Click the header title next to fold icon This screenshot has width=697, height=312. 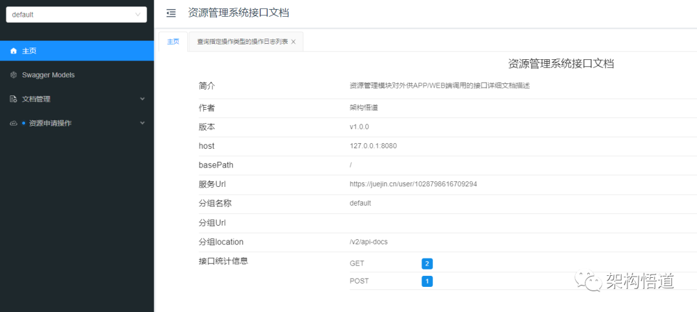[x=239, y=13]
